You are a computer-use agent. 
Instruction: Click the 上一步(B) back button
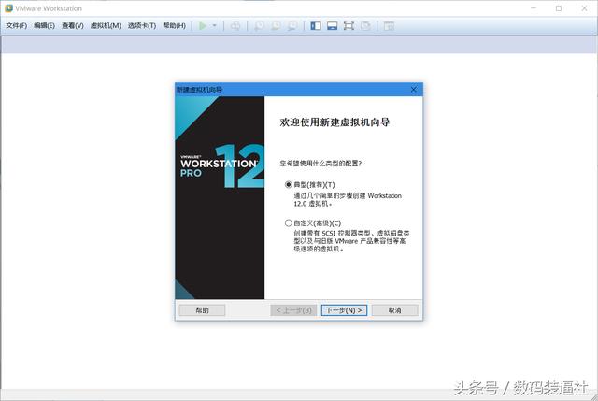point(293,310)
